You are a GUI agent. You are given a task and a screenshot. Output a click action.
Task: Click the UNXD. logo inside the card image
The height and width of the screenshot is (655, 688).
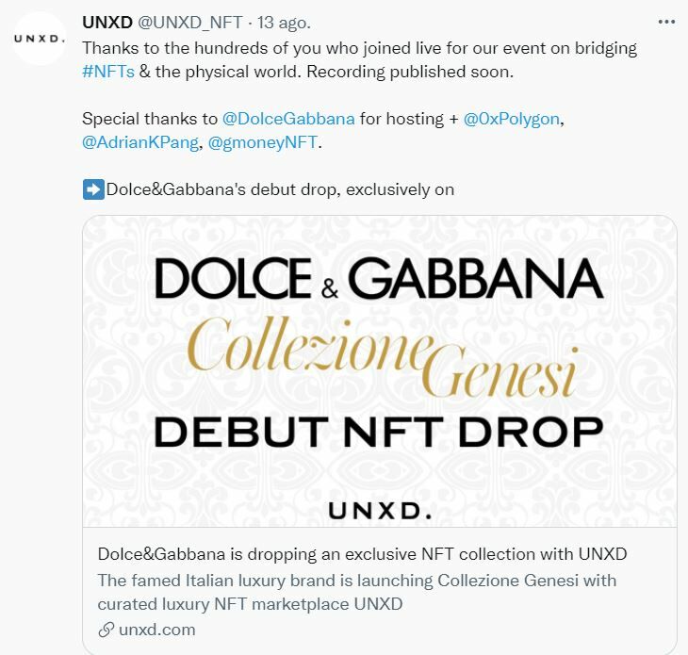[x=379, y=510]
